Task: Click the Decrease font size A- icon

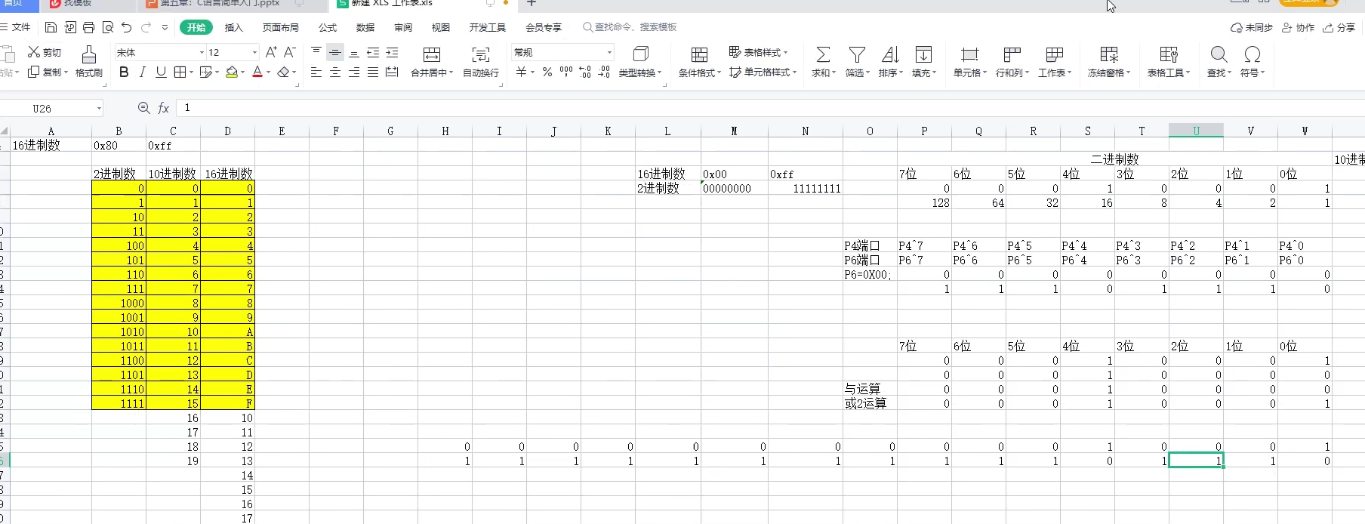Action: 290,52
